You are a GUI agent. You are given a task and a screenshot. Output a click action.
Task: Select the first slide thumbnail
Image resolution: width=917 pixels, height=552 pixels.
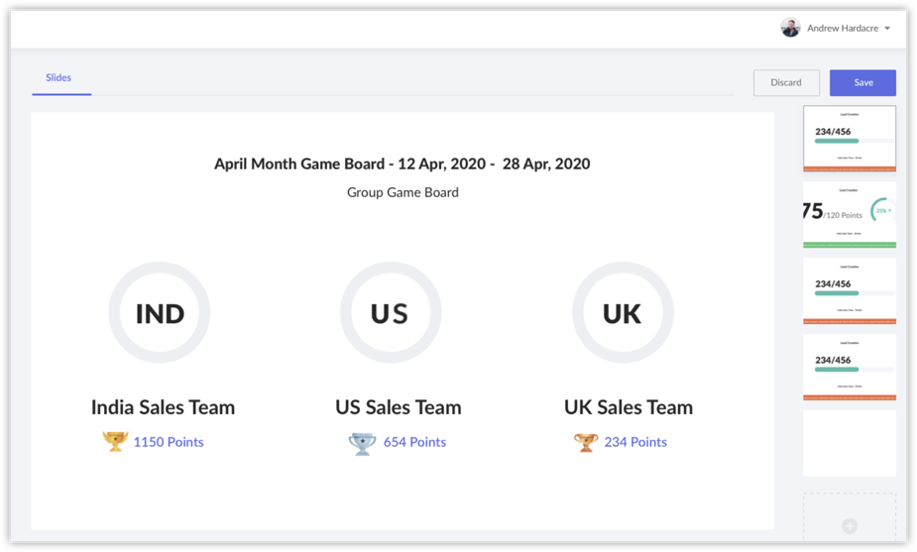click(850, 139)
